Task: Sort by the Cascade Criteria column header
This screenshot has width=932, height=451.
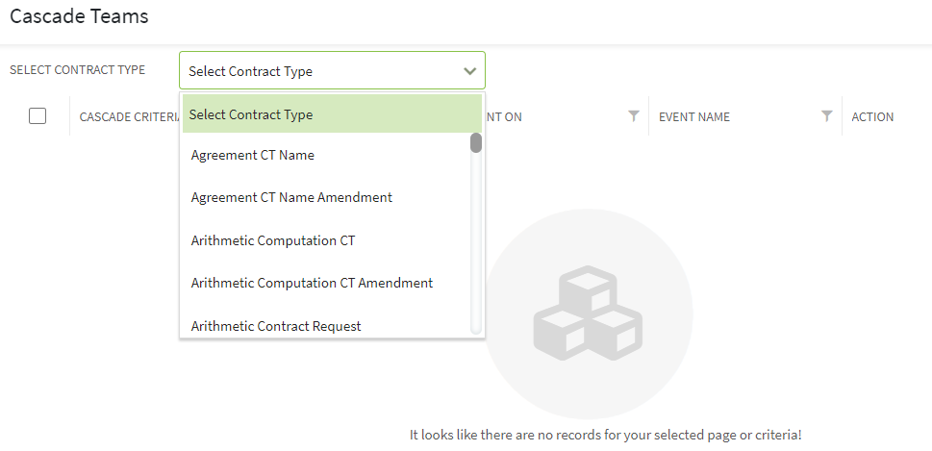Action: point(130,117)
